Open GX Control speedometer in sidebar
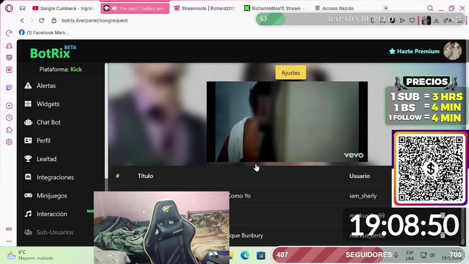The image size is (469, 264). pos(9,33)
